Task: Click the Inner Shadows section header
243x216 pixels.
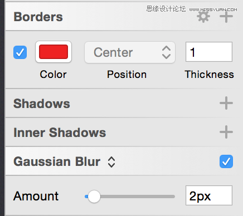Action: pyautogui.click(x=60, y=132)
